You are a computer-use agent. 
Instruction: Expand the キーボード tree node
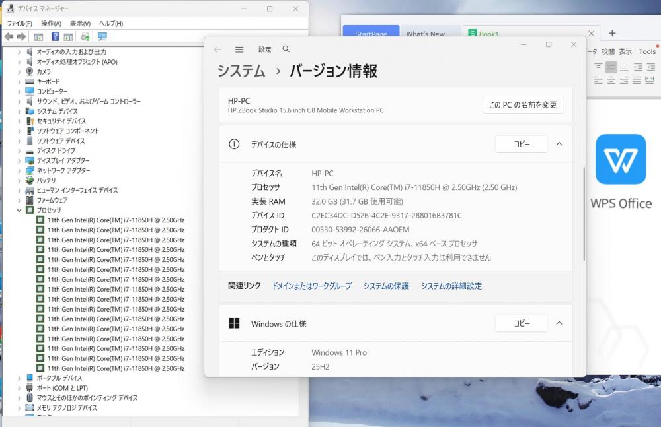click(19, 82)
